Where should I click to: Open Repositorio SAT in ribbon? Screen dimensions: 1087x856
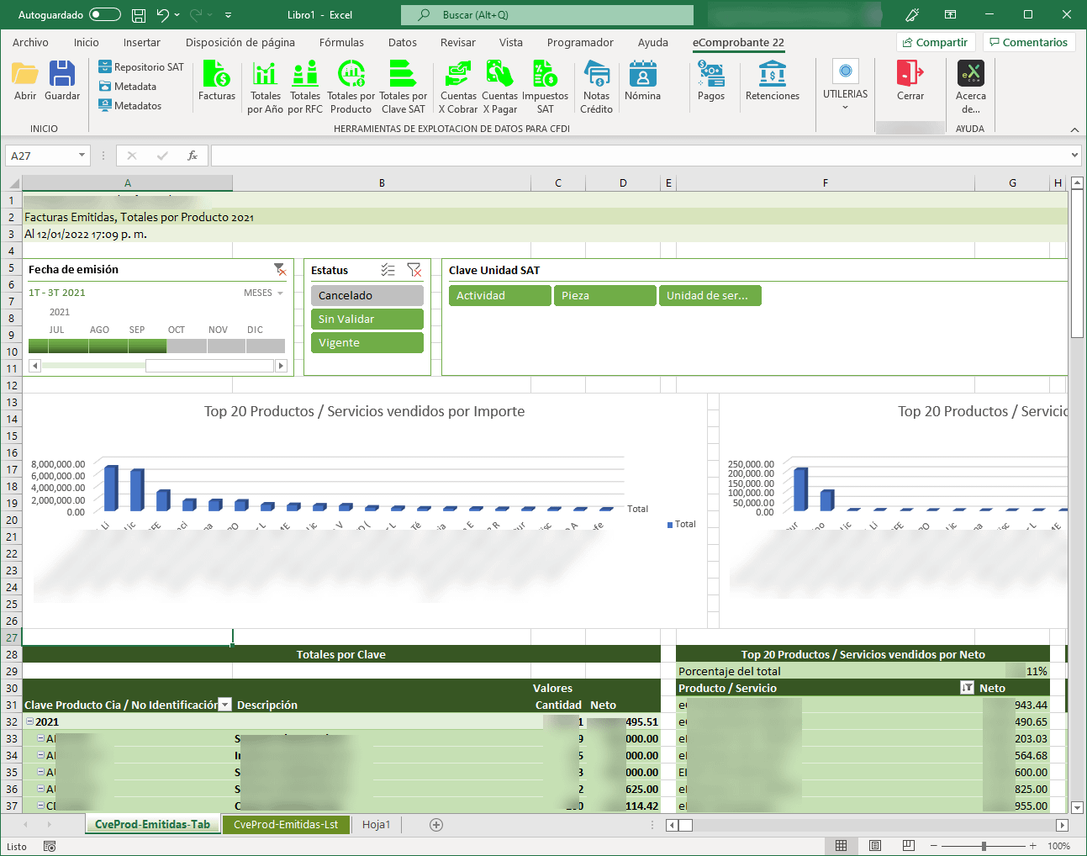[140, 67]
